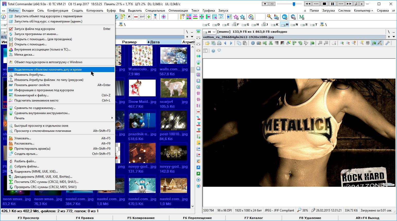Click the green plus icon in main toolbar
The image size is (397, 221).
149,17
